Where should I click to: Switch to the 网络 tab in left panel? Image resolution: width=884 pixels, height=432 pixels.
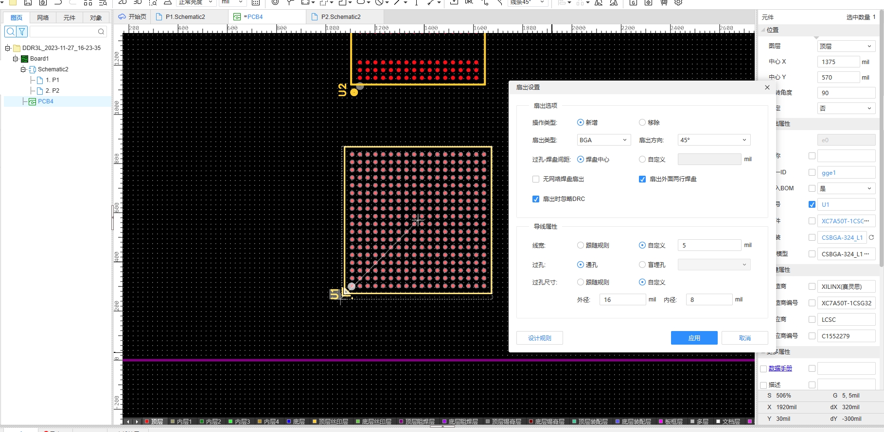43,17
